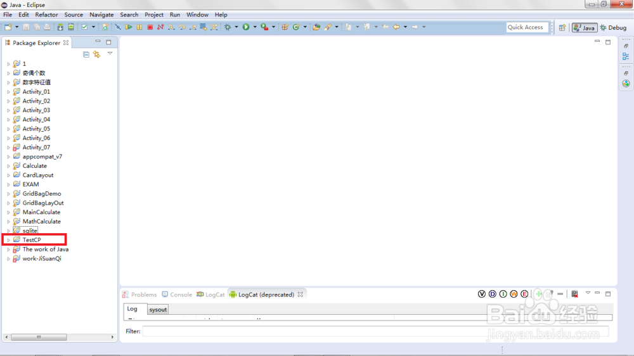The width and height of the screenshot is (634, 356).
Task: Click the Clear Log icon in LogCat
Action: point(574,294)
